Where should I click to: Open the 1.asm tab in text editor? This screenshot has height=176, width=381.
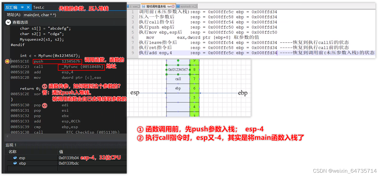134,6
